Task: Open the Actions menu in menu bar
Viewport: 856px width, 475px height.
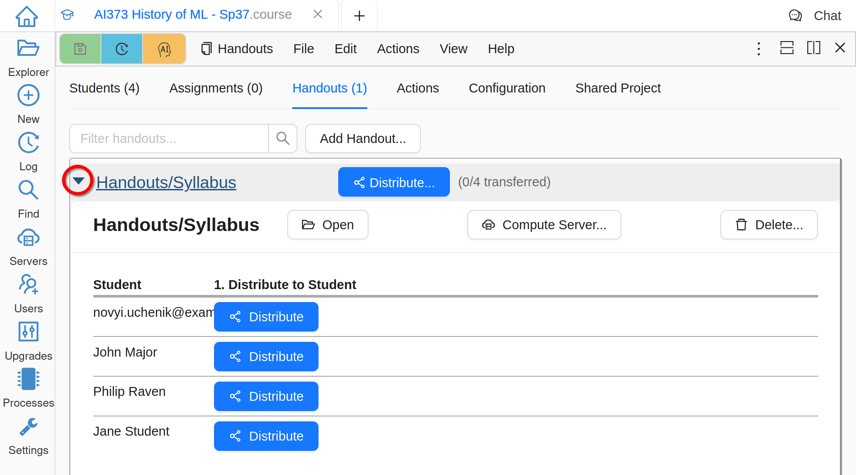Action: (398, 49)
